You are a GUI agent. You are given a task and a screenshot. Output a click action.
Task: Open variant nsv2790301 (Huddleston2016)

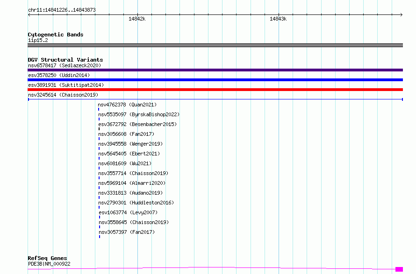click(x=136, y=203)
